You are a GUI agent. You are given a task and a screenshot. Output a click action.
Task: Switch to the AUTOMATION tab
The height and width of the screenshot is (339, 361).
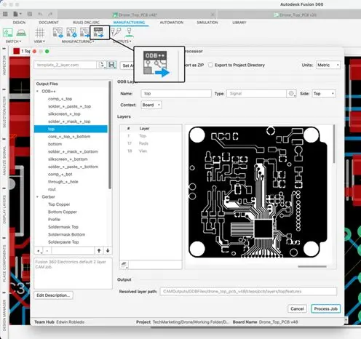(172, 23)
